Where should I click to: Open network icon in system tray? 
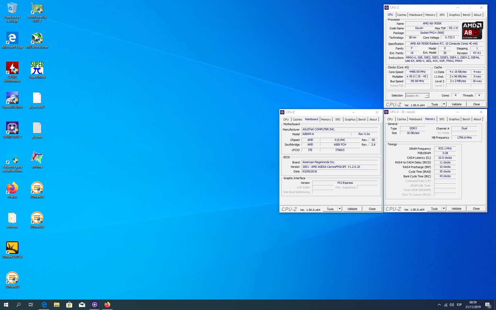[x=445, y=305]
